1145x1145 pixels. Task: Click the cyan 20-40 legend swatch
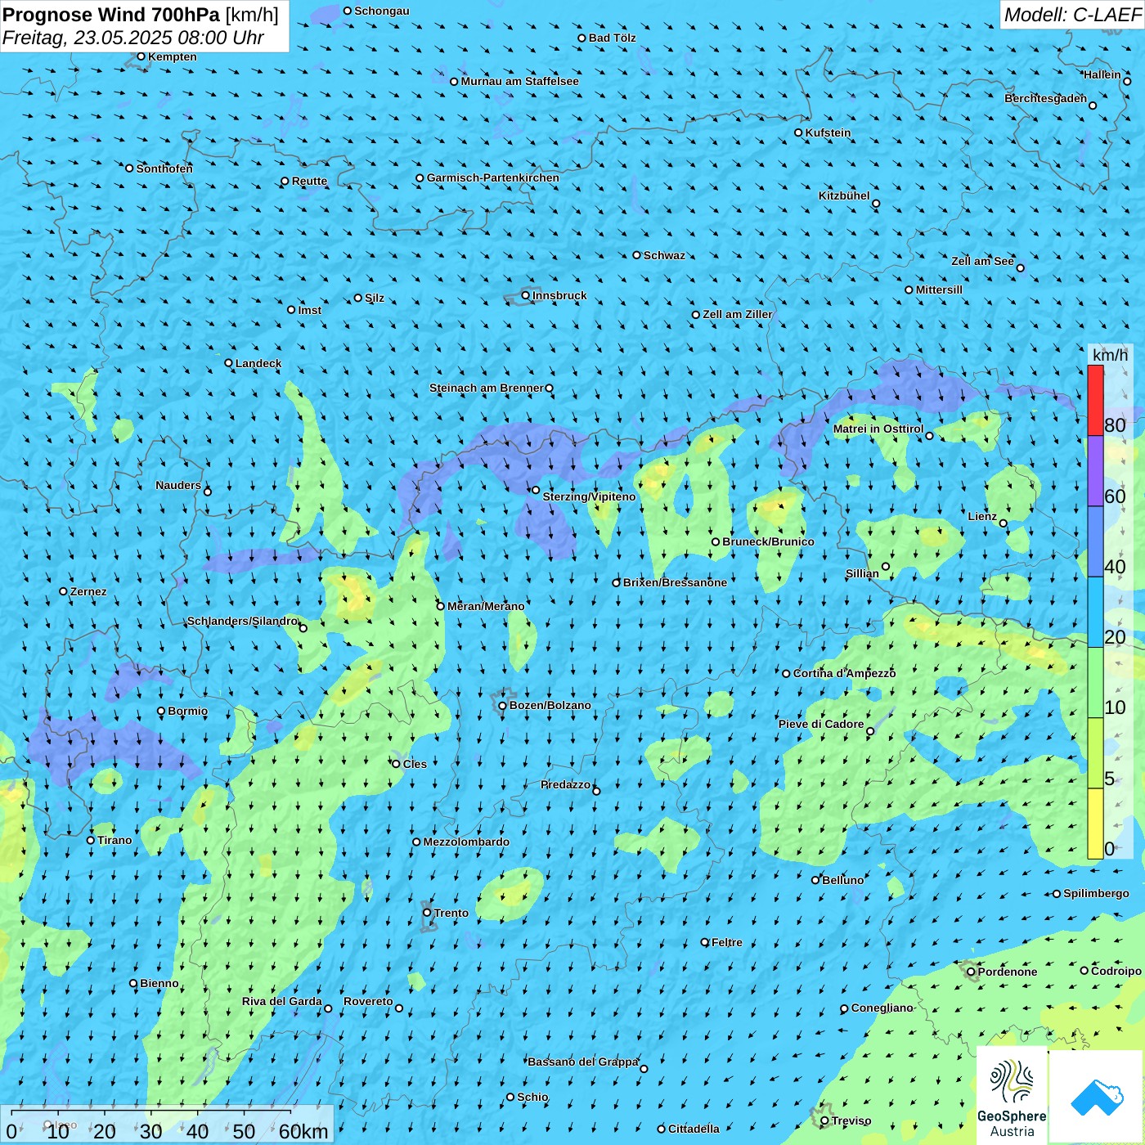1095,613
